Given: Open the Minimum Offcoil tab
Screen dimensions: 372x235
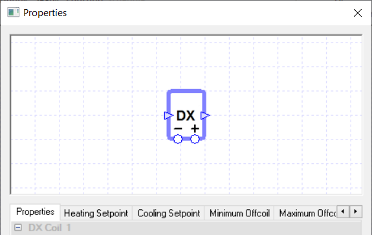Looking at the screenshot, I should coord(239,213).
